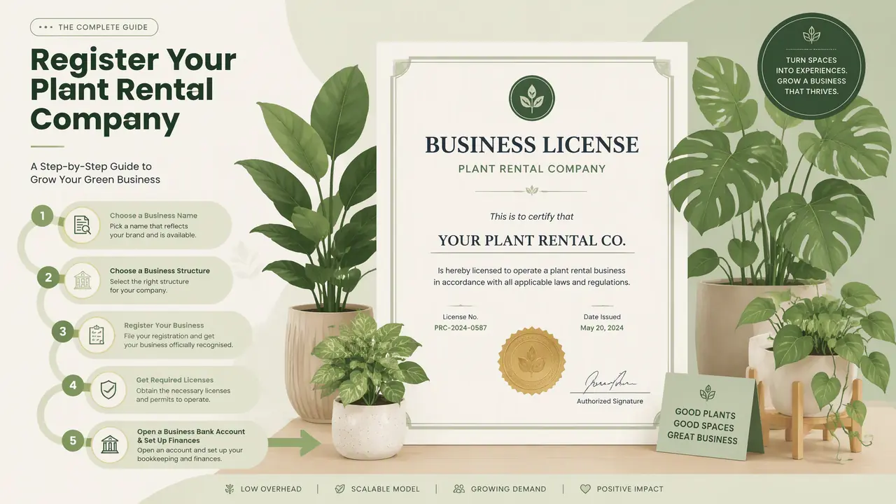Click the Choose a Business Name heading

pos(153,216)
